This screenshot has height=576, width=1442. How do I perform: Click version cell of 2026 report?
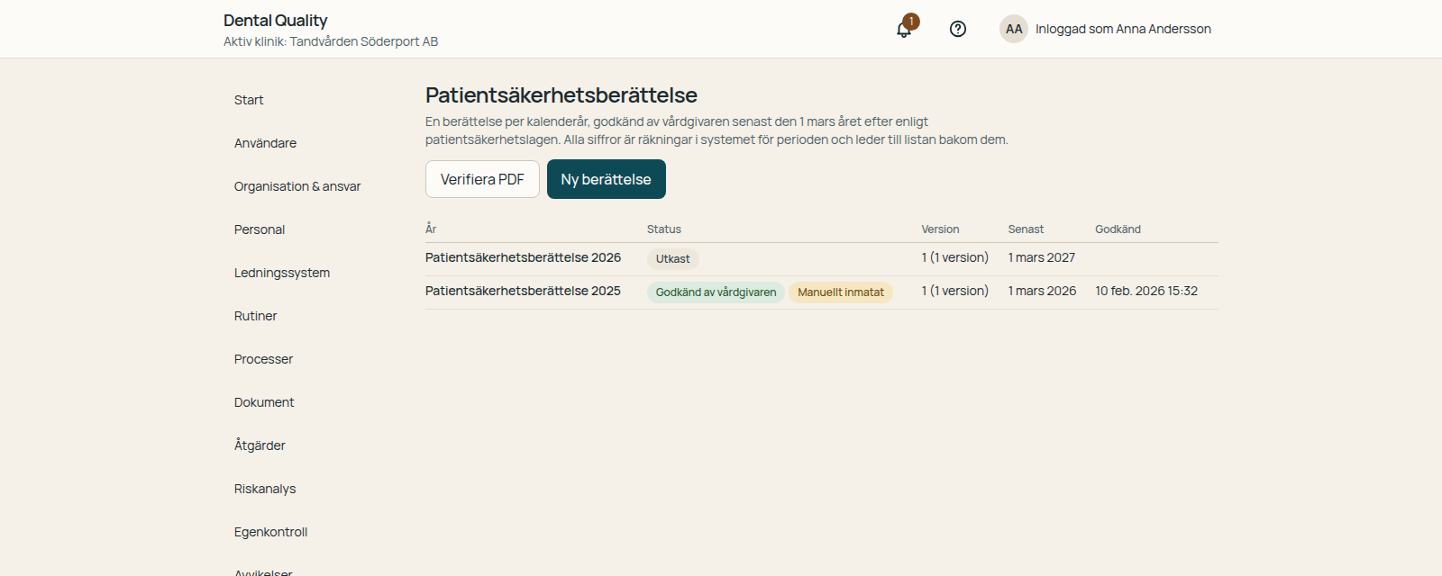click(x=955, y=257)
